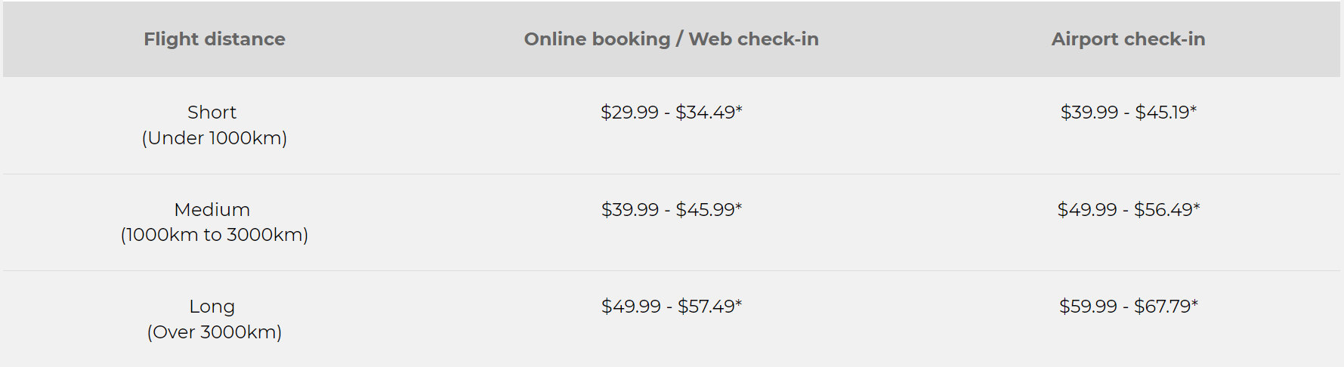Image resolution: width=1344 pixels, height=367 pixels.
Task: Click the $56.49* medium airport price
Action: point(1166,210)
